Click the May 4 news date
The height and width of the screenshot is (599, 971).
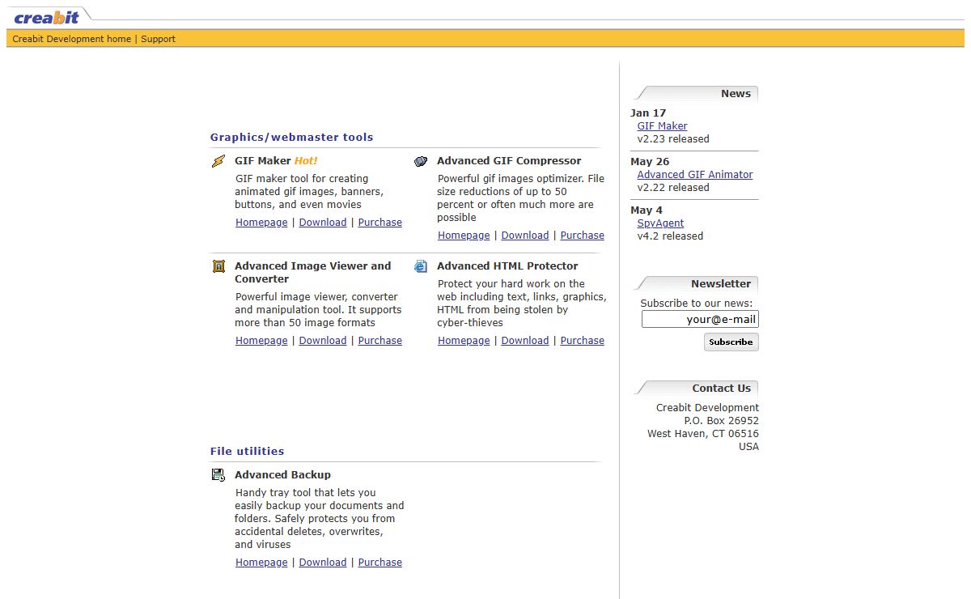tap(647, 210)
